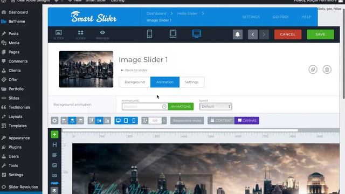Select the Animation tab

point(165,82)
